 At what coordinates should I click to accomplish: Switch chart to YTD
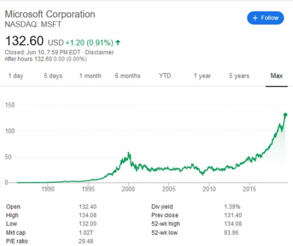(165, 76)
